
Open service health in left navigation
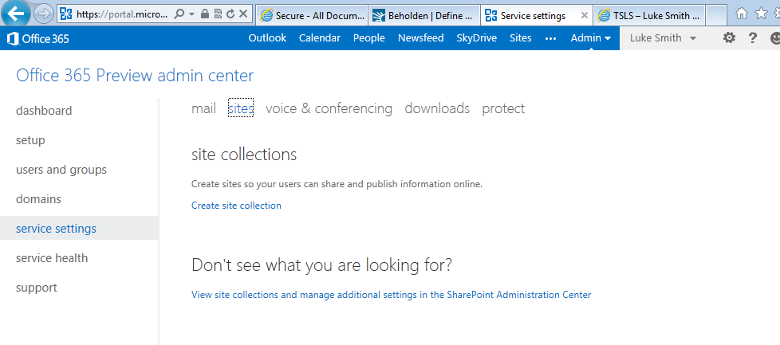click(52, 258)
